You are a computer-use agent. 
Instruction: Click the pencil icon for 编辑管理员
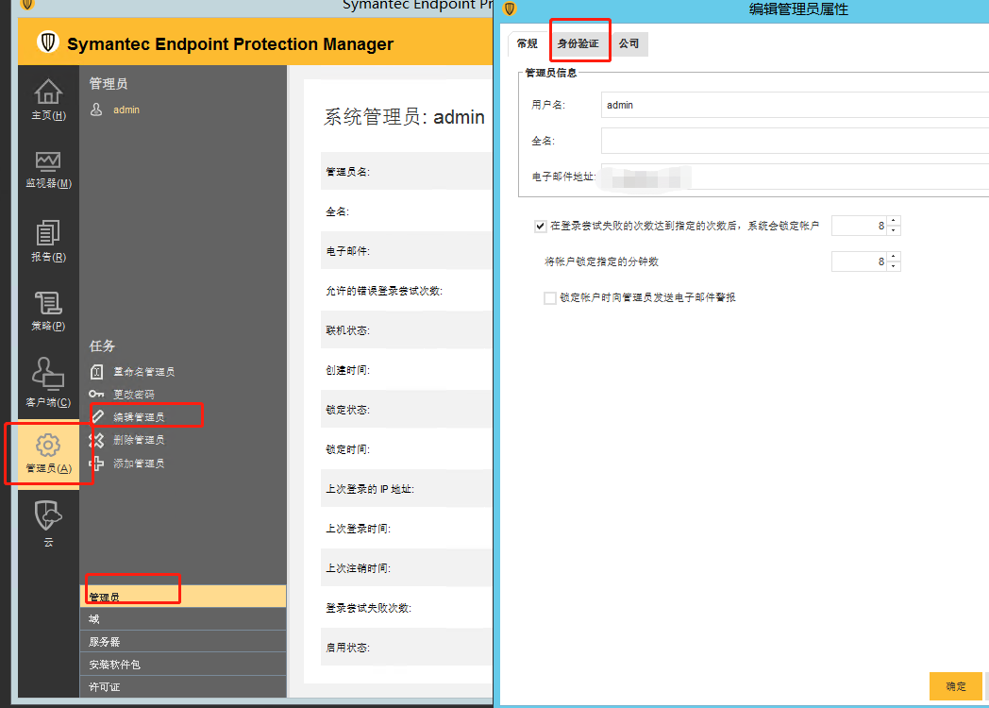click(98, 416)
